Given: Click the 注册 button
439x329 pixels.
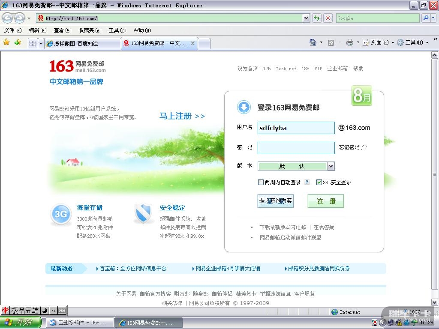Looking at the screenshot, I should pos(326,201).
